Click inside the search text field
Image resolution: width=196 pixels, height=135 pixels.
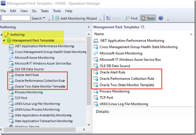16,18
